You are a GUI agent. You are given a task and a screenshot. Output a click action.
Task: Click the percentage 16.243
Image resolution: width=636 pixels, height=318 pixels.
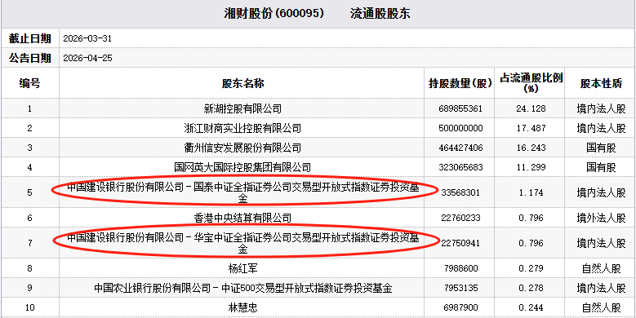531,148
